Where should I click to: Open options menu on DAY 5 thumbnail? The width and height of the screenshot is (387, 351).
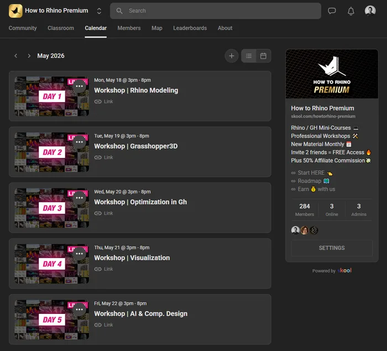(79, 310)
